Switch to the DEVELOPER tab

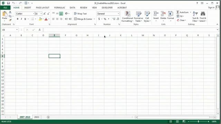coord(107,8)
